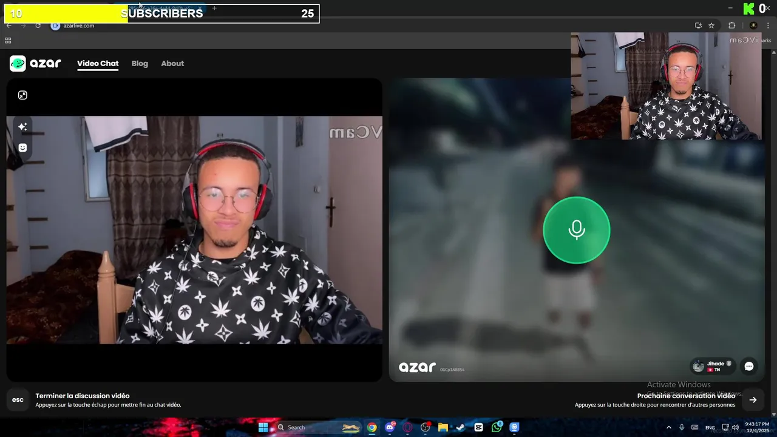Click the webcam overlay thumbnail
Viewport: 777px width, 437px height.
click(666, 86)
